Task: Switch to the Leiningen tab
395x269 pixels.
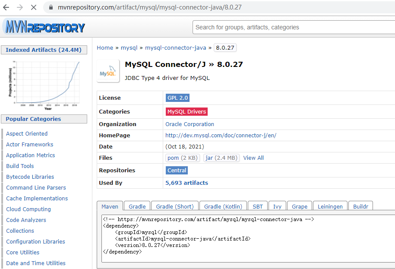Action: [330, 206]
